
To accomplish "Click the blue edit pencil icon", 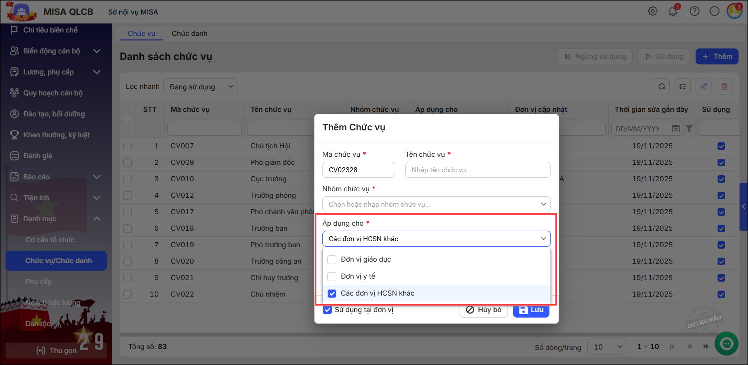I will [x=704, y=86].
